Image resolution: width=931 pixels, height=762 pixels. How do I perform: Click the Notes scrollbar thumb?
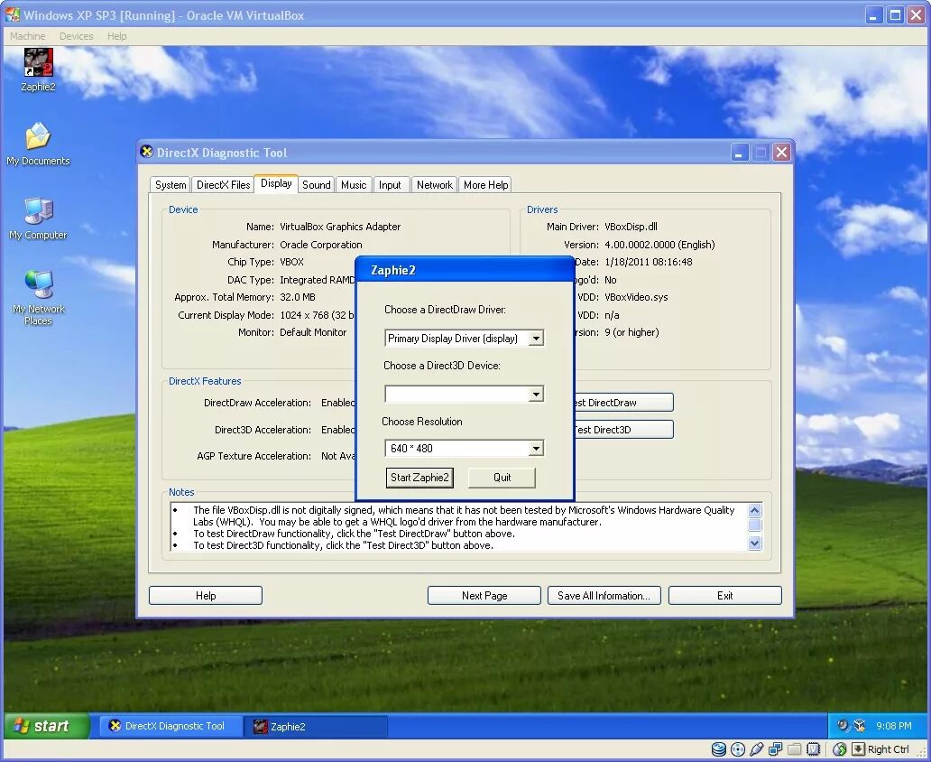click(x=755, y=525)
